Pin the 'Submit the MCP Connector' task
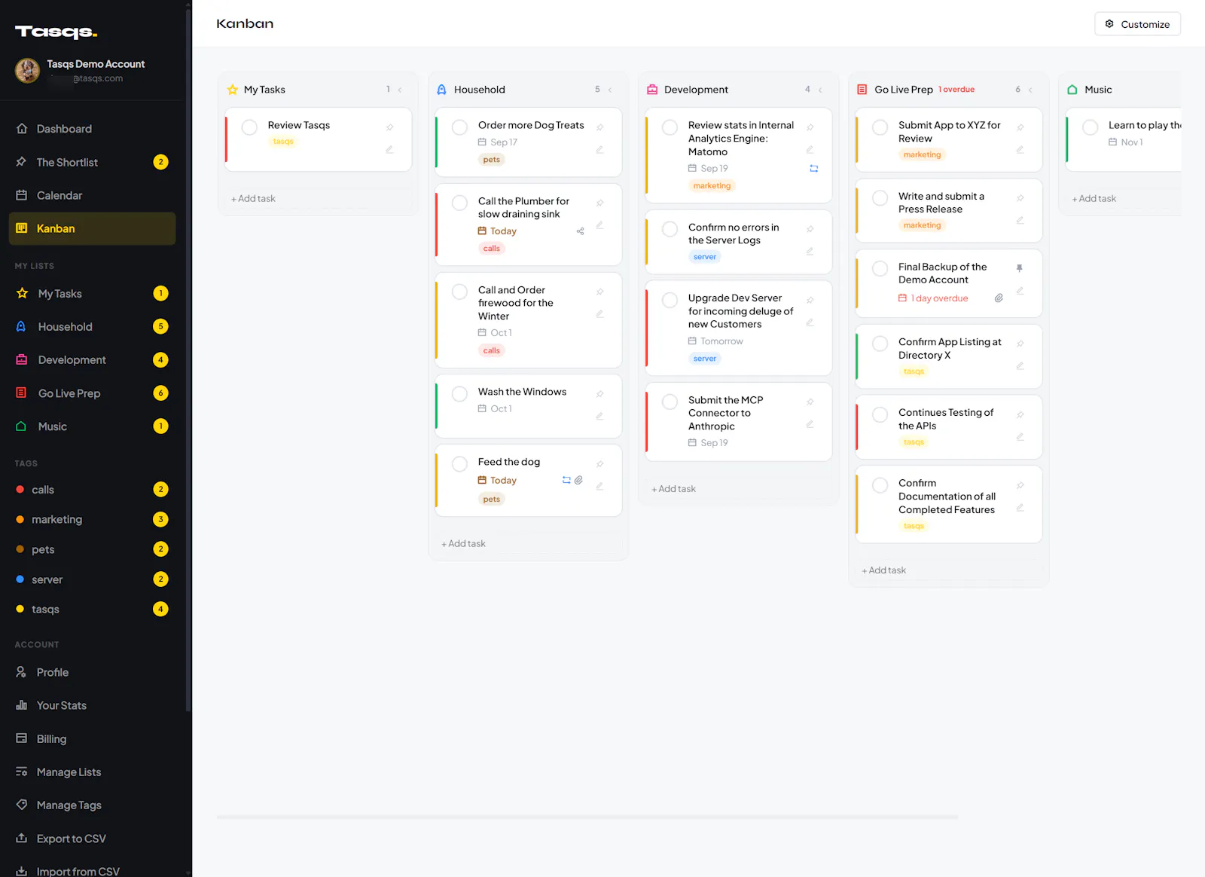 click(810, 402)
